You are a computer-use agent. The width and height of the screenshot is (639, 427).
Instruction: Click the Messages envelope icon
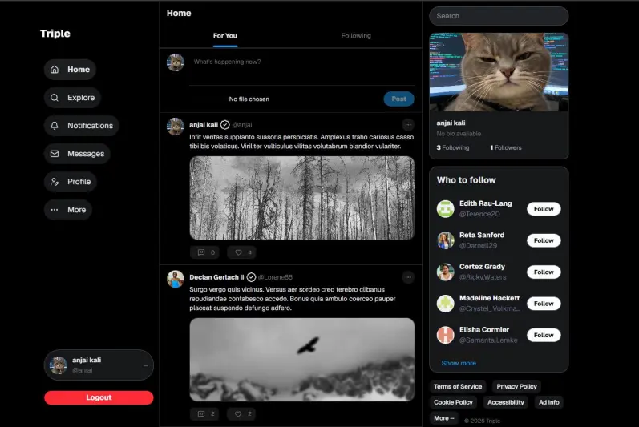click(55, 154)
